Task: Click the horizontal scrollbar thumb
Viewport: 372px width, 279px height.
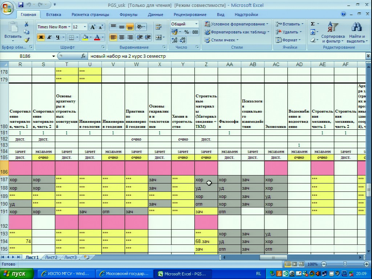Action: (273, 258)
